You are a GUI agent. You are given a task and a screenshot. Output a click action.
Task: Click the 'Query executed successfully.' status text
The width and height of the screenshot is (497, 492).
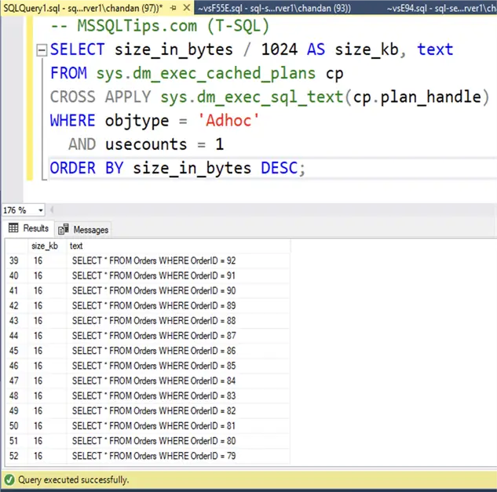(x=73, y=480)
